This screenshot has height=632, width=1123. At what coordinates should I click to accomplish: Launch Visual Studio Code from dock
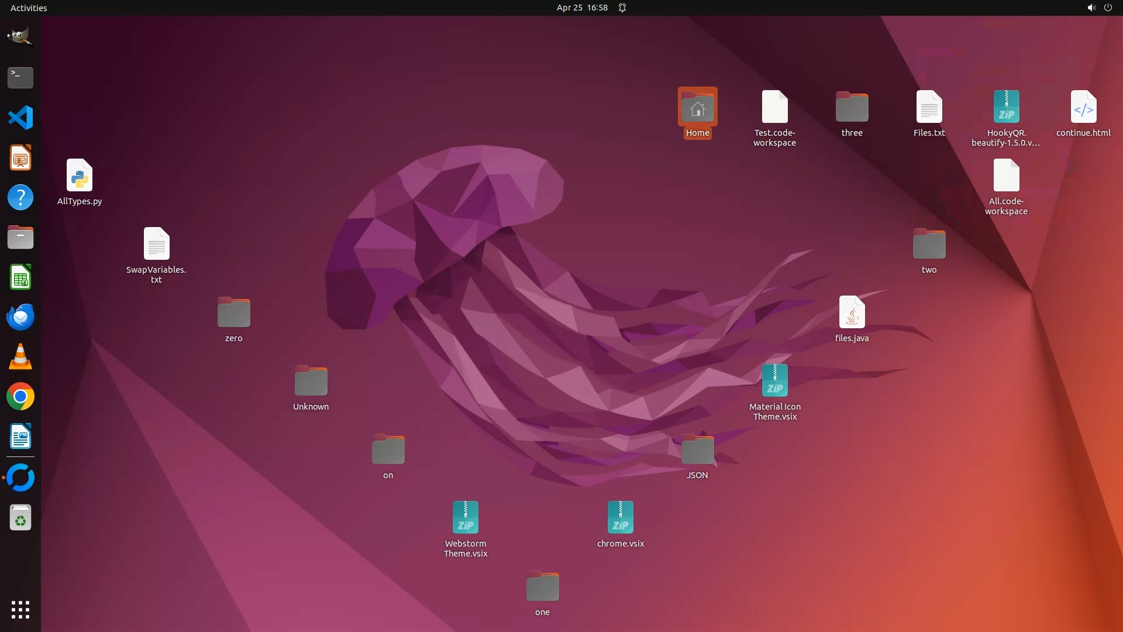20,118
